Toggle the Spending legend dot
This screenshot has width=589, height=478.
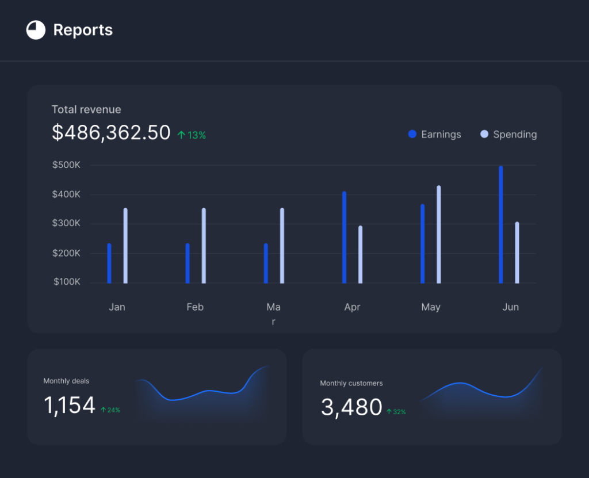[484, 134]
